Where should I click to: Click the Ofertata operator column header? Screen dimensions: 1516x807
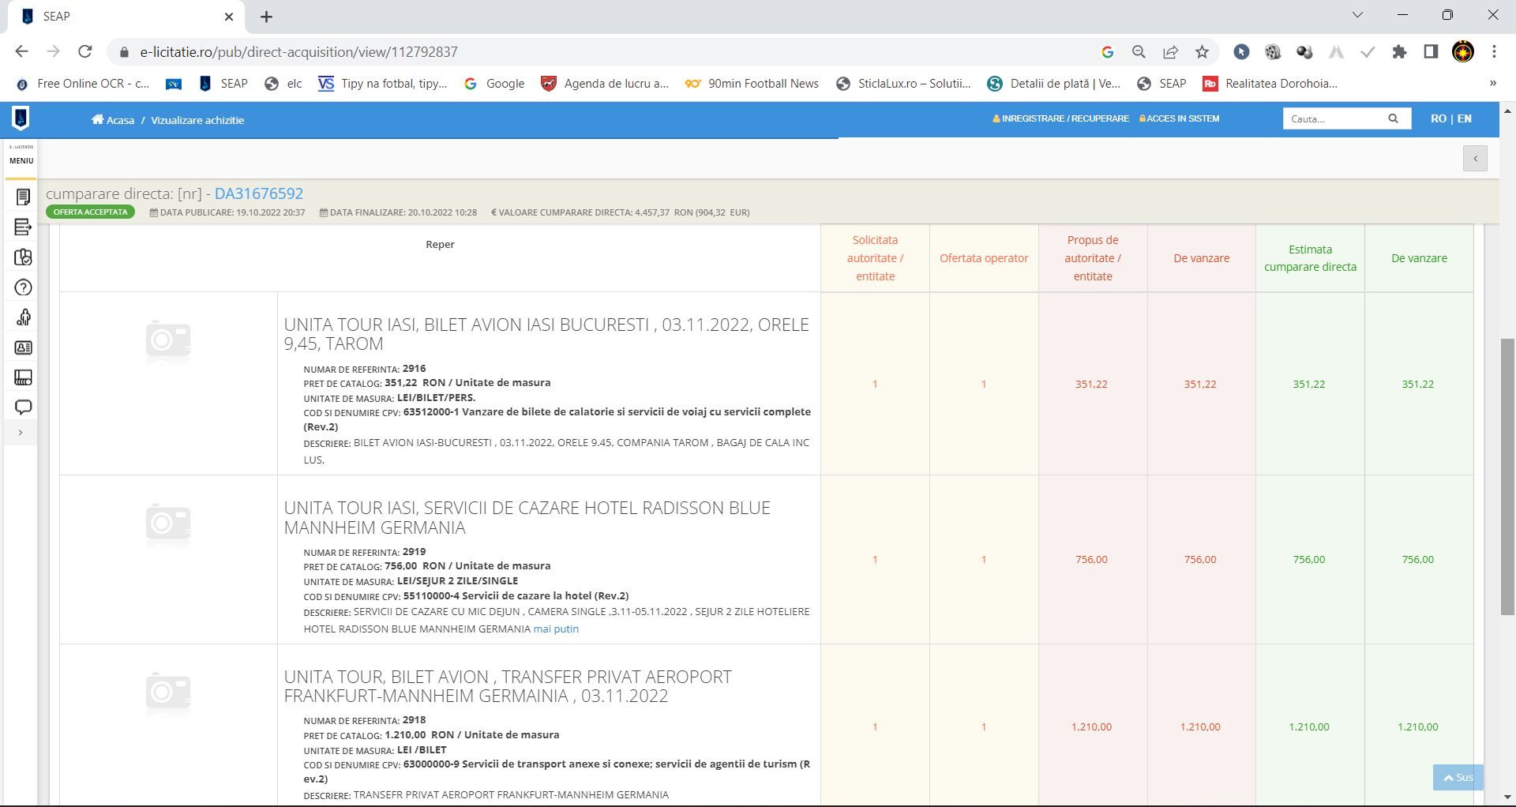(984, 258)
